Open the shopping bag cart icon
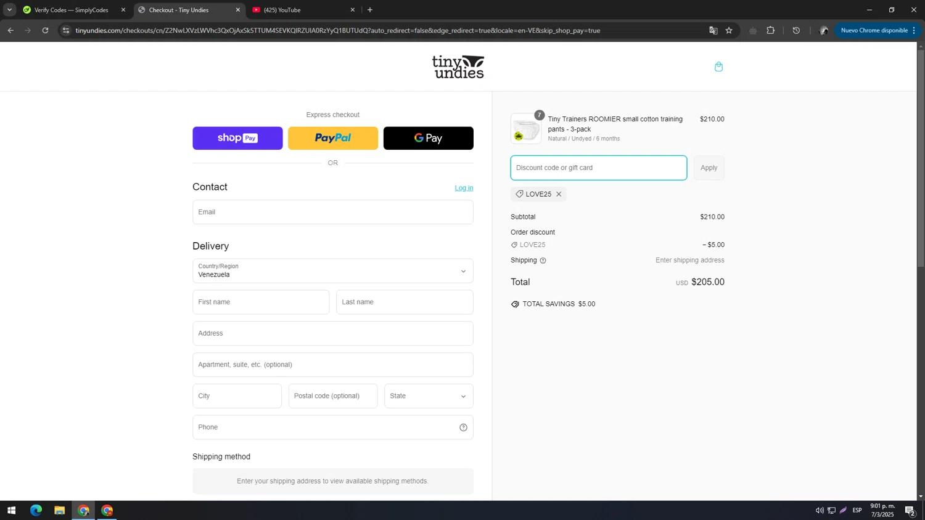The height and width of the screenshot is (520, 925). 718,67
